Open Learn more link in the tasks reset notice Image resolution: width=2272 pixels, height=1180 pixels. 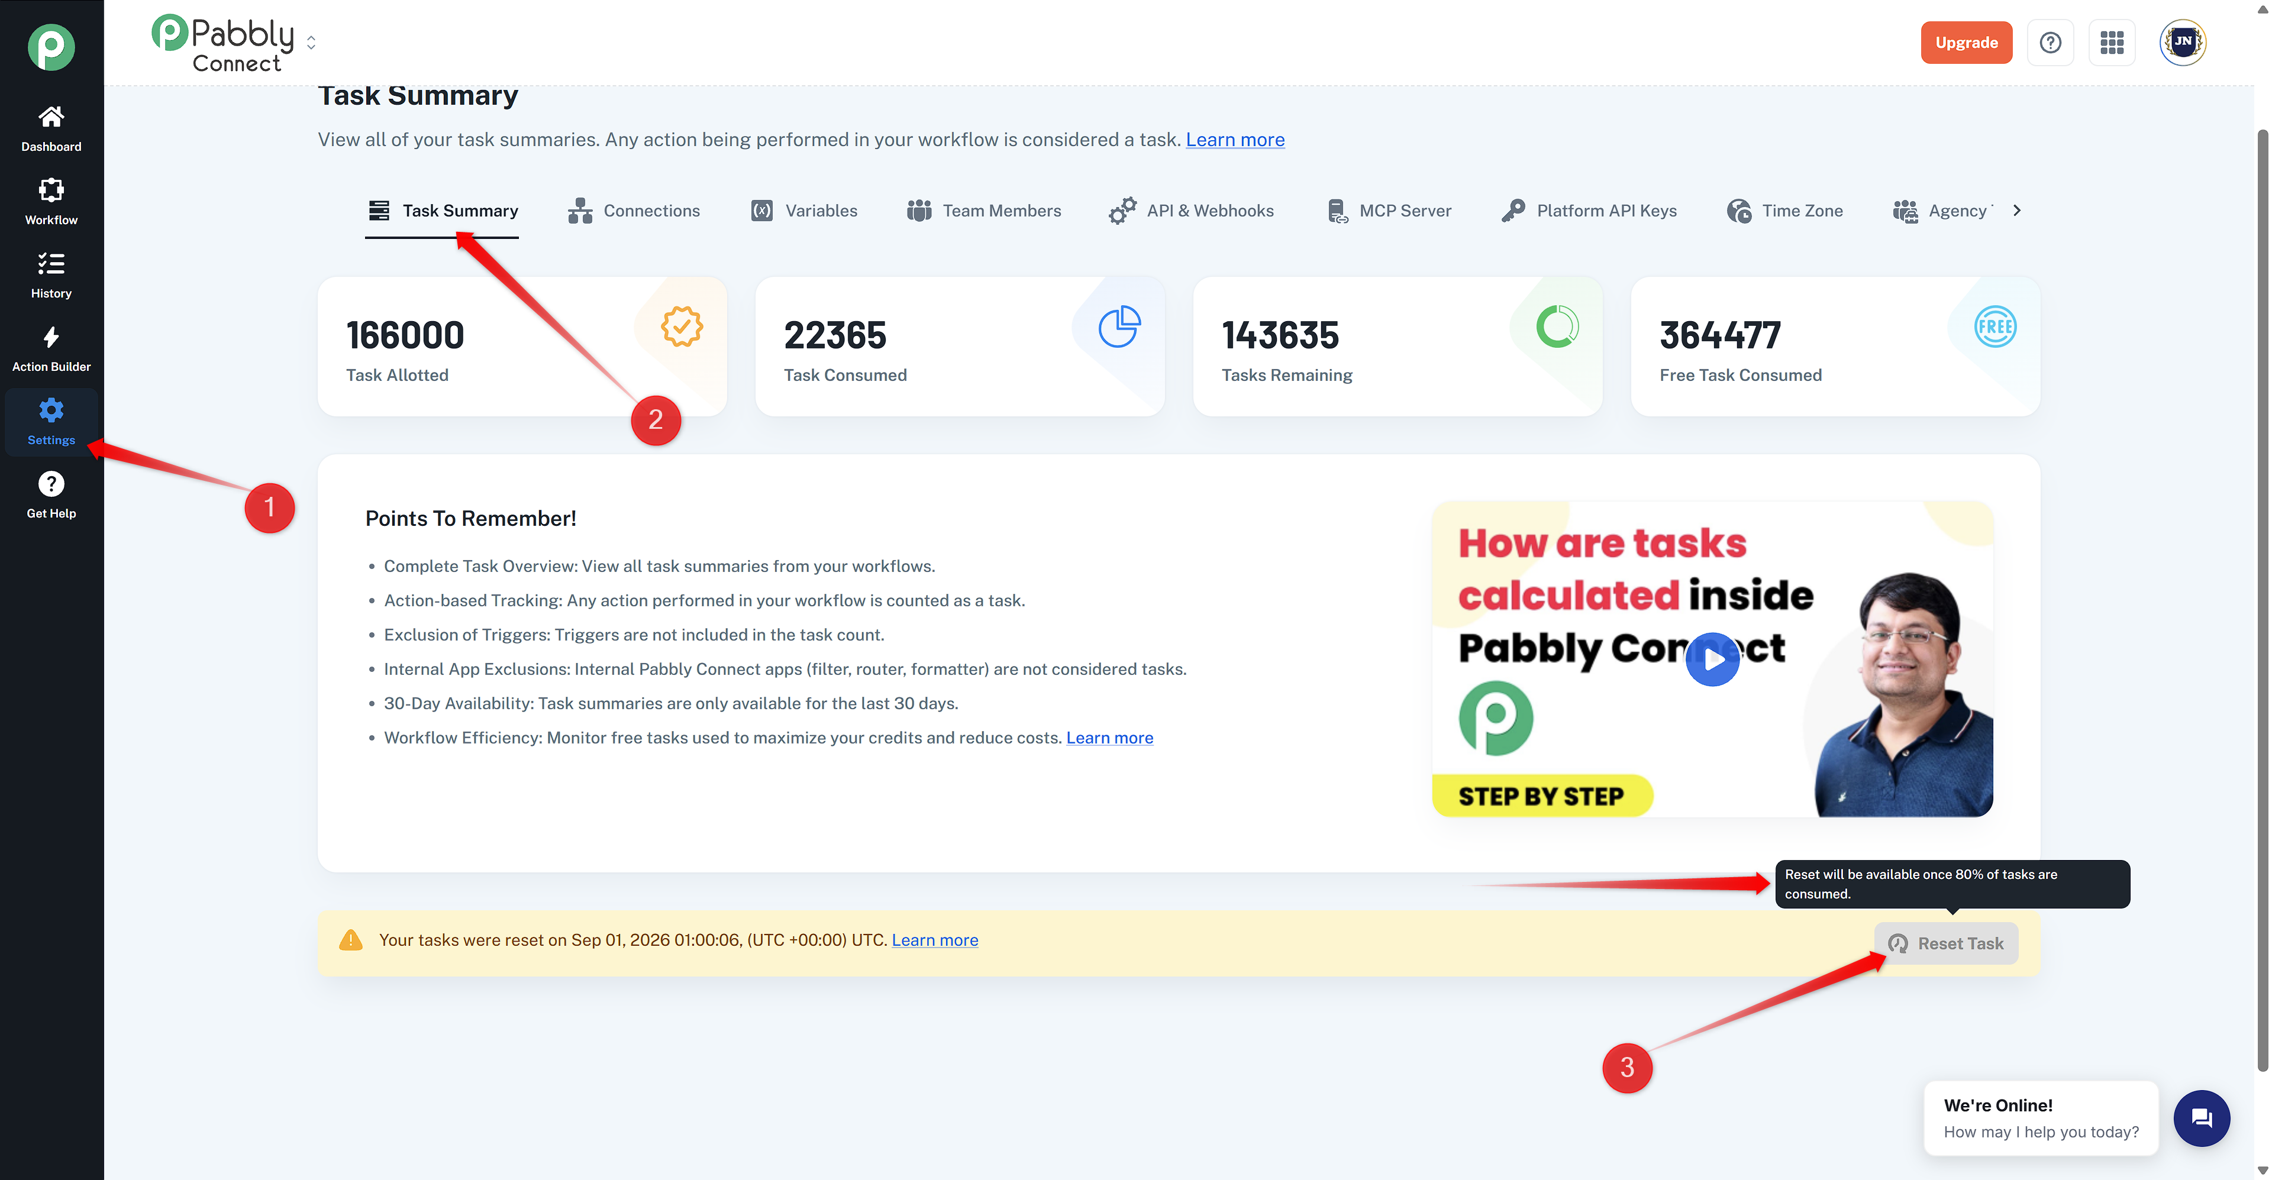click(935, 940)
